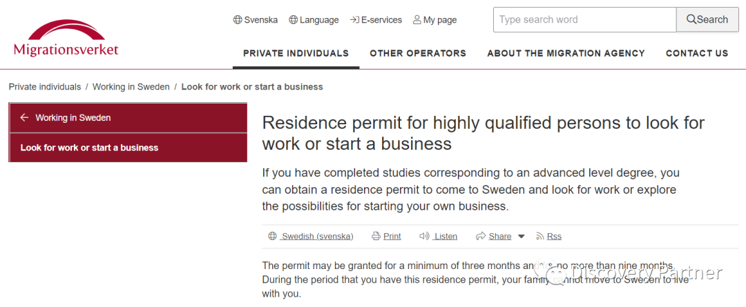
Task: Click the globe icon beside Svenska
Action: (238, 20)
